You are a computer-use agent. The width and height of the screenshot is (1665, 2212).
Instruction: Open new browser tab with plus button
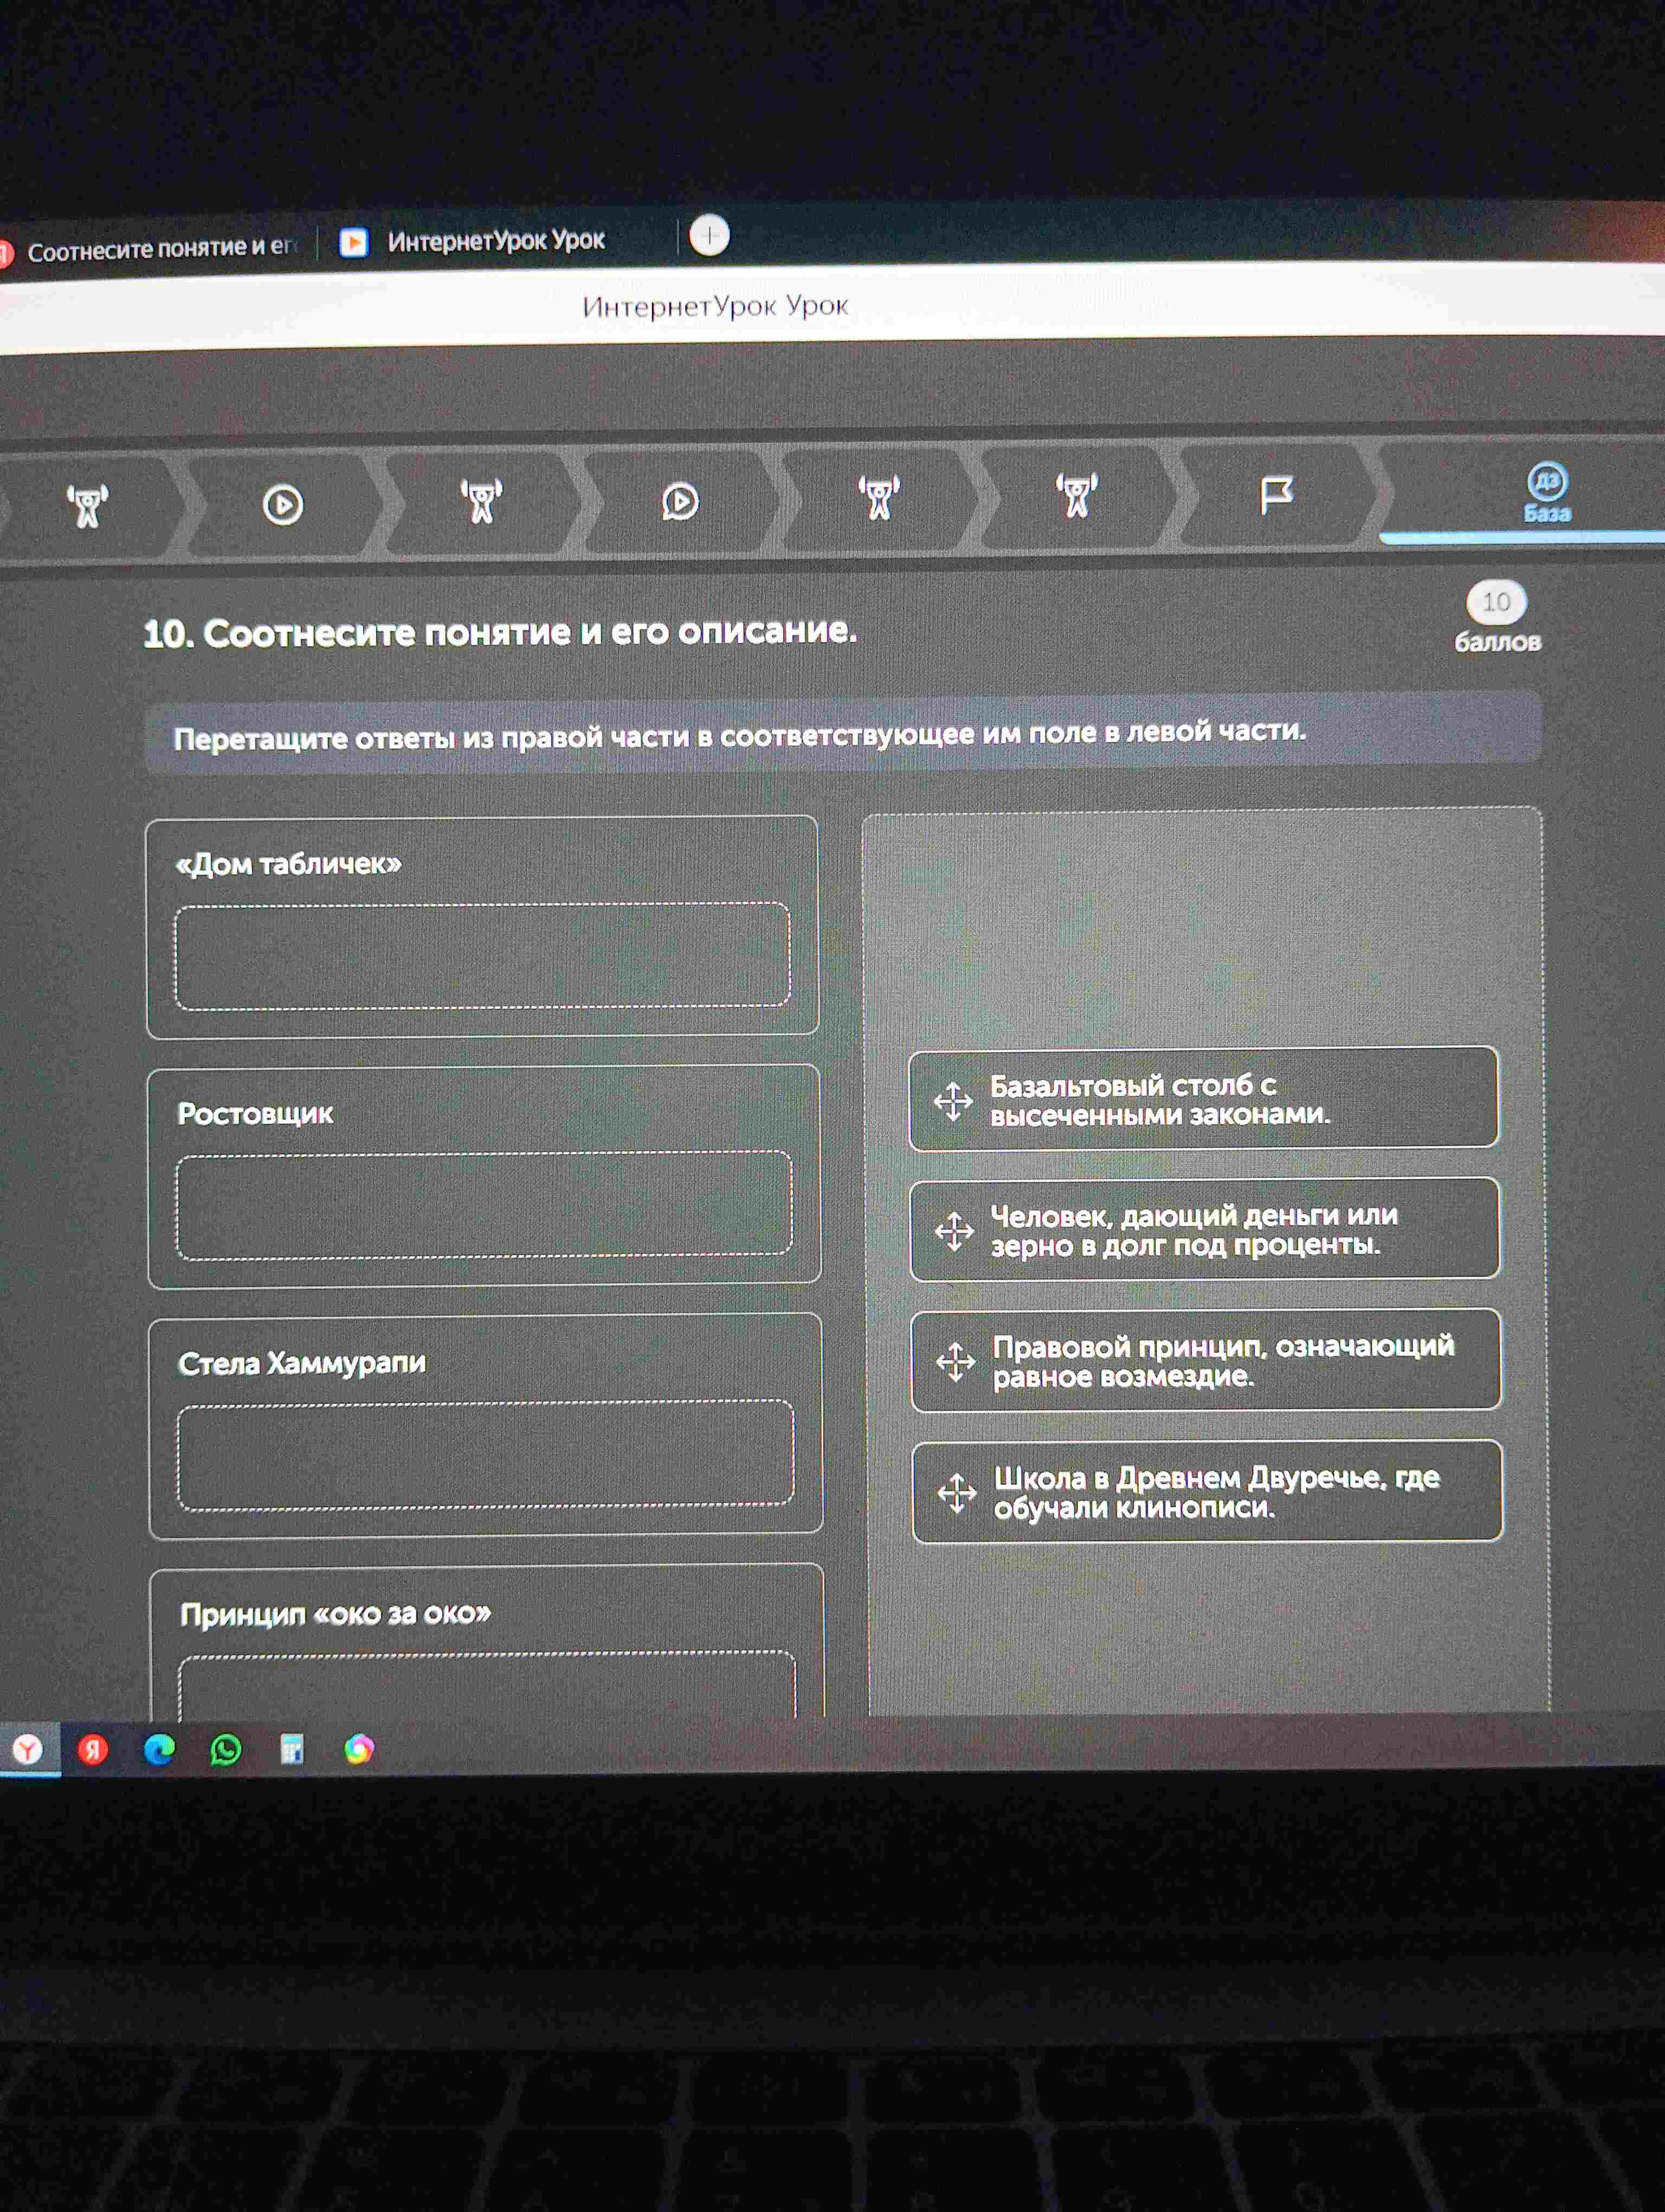point(709,236)
